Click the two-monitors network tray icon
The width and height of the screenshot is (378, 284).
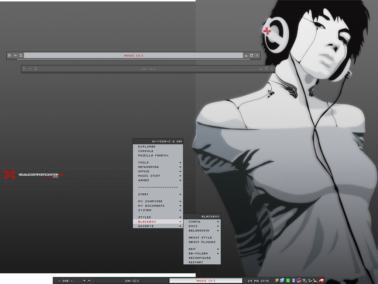(282, 280)
